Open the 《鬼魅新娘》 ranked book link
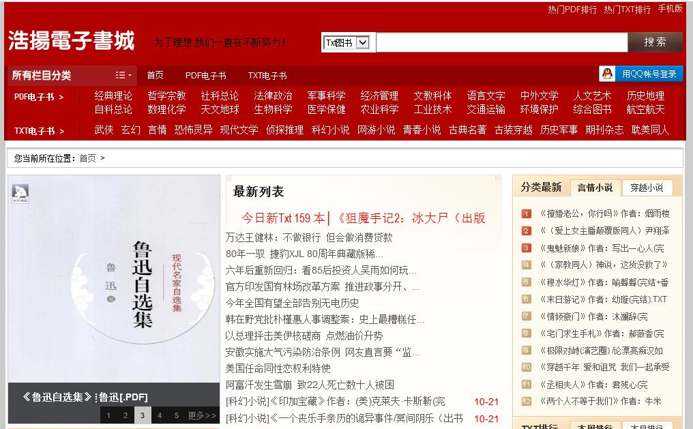Image resolution: width=693 pixels, height=429 pixels. [x=602, y=248]
